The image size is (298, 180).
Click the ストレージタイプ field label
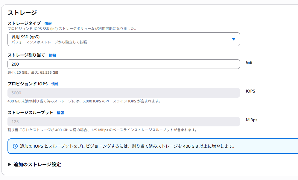pyautogui.click(x=24, y=23)
